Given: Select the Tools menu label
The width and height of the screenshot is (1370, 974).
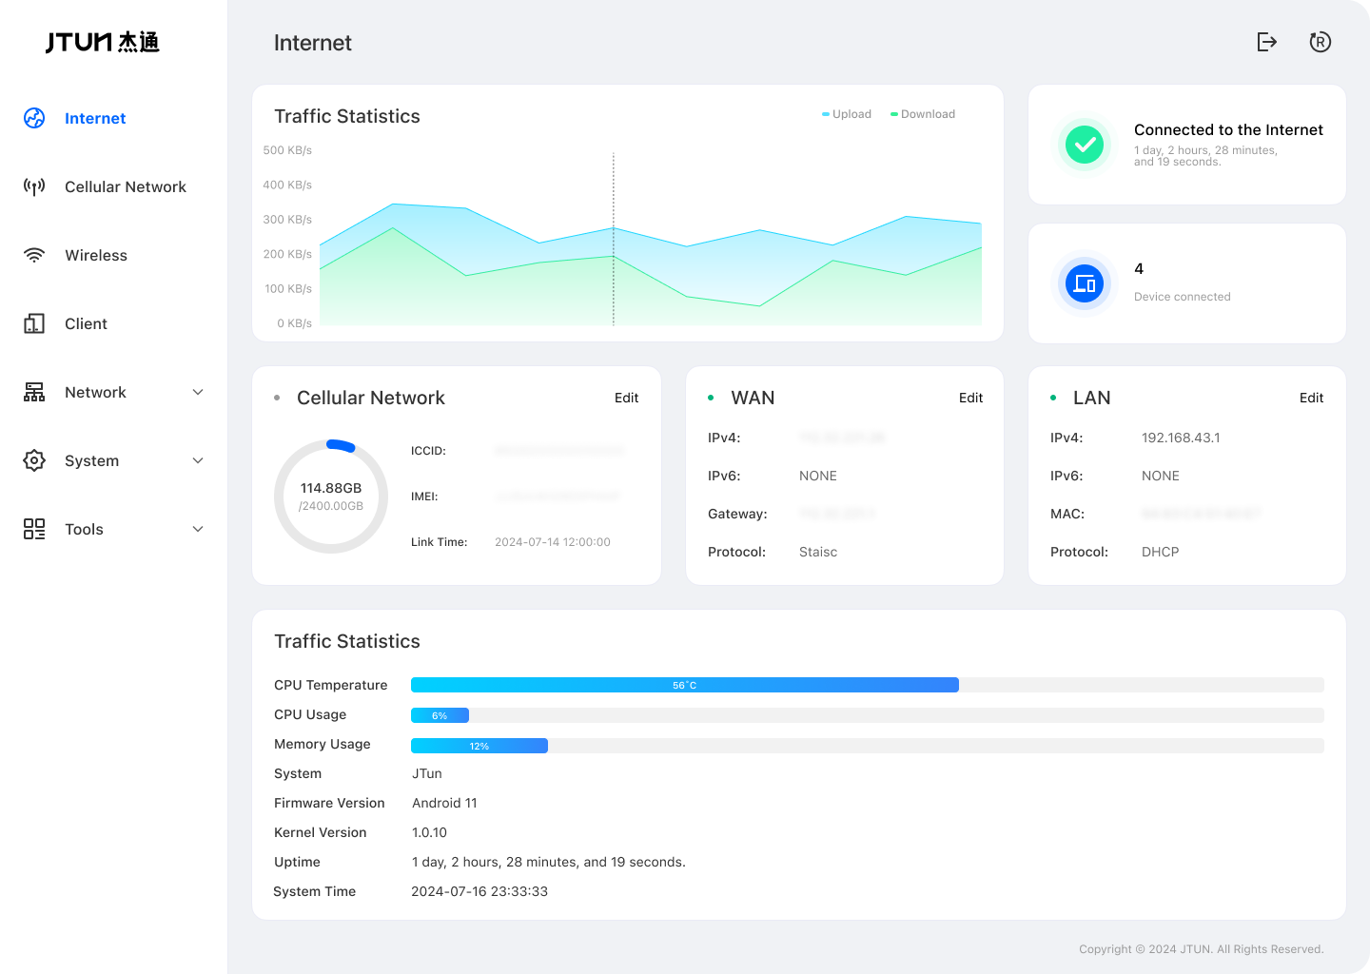Looking at the screenshot, I should 84,529.
